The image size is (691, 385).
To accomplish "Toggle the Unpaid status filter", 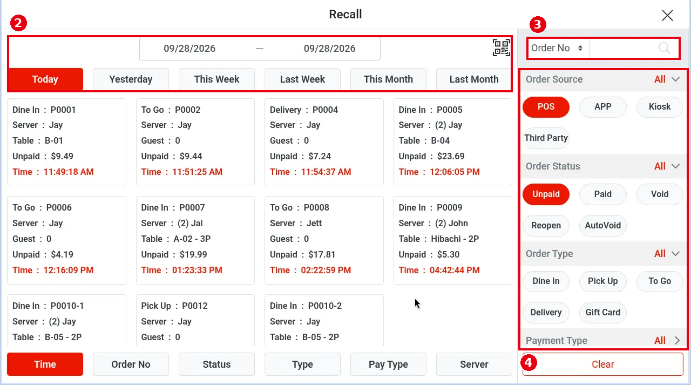I will click(546, 194).
